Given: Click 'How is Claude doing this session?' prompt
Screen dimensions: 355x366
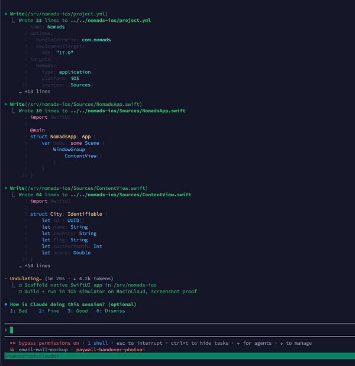Looking at the screenshot, I should (x=73, y=305).
